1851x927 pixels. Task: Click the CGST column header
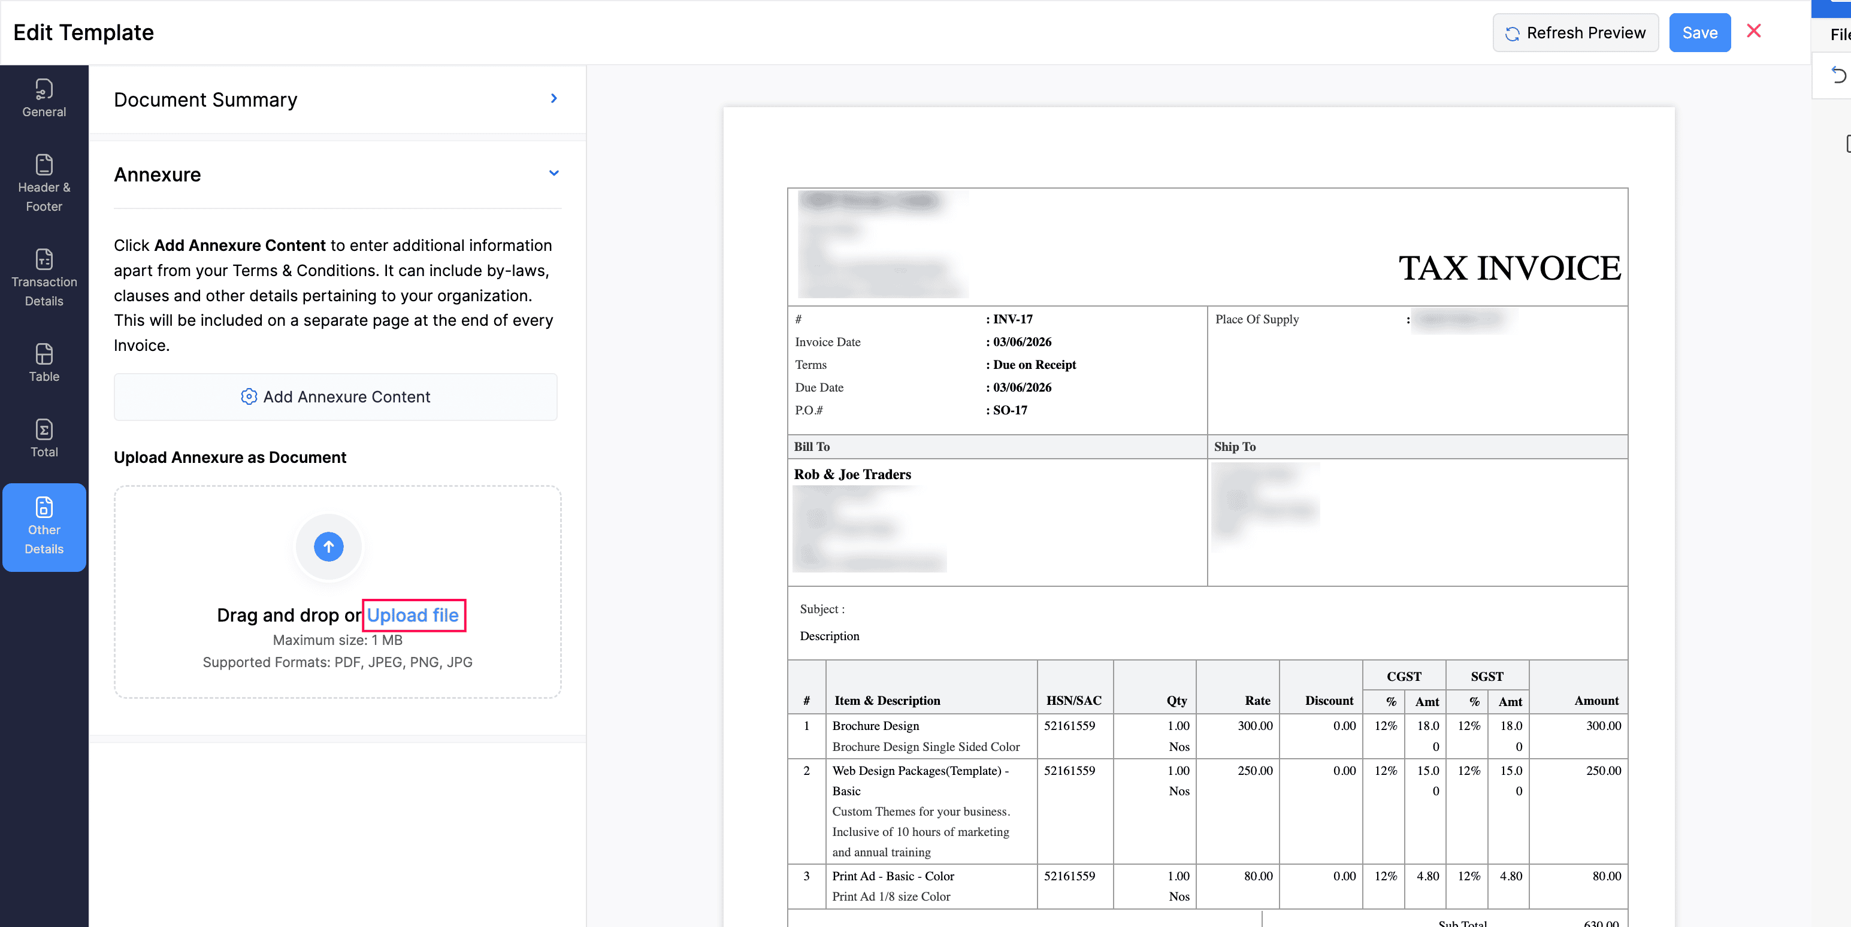point(1404,677)
